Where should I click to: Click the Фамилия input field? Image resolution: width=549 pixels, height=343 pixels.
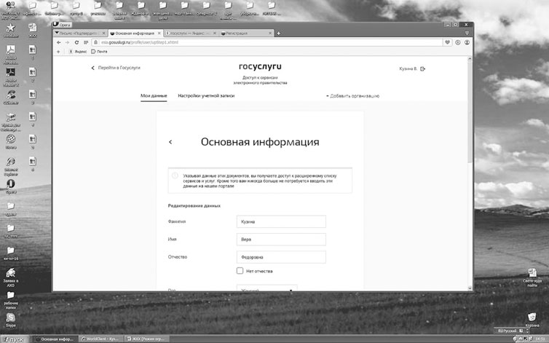(x=281, y=221)
